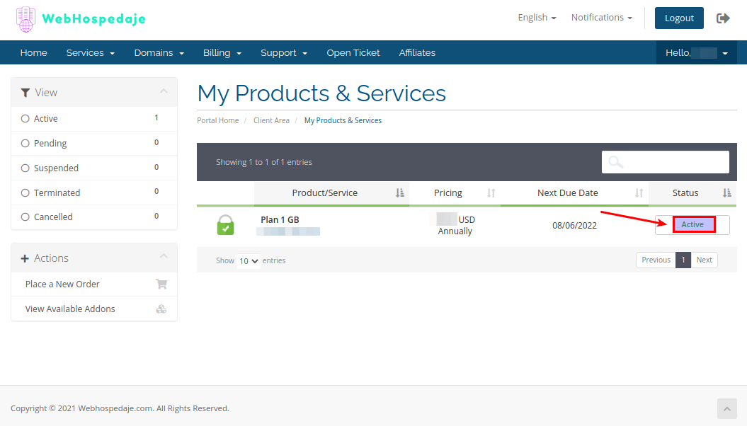Open the Notifications dropdown
Image resolution: width=747 pixels, height=426 pixels.
(602, 18)
